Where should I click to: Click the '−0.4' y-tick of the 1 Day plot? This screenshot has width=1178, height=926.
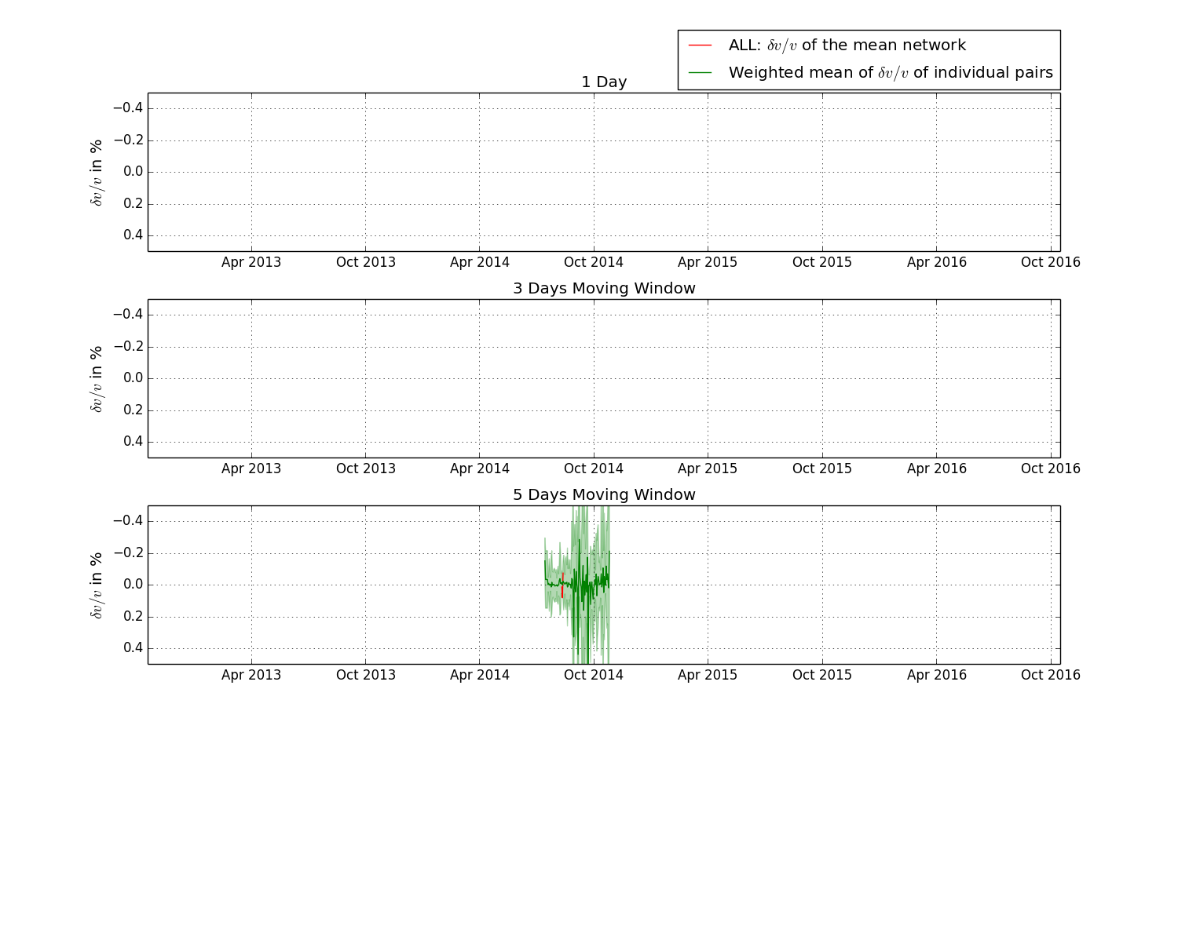tap(127, 108)
